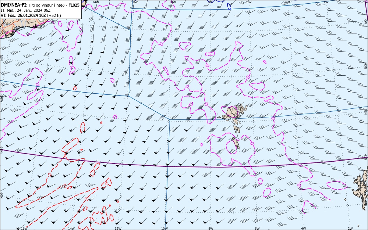The image size is (368, 230).
Task: Click the 60N latitude label on left edge
Action: point(1,195)
